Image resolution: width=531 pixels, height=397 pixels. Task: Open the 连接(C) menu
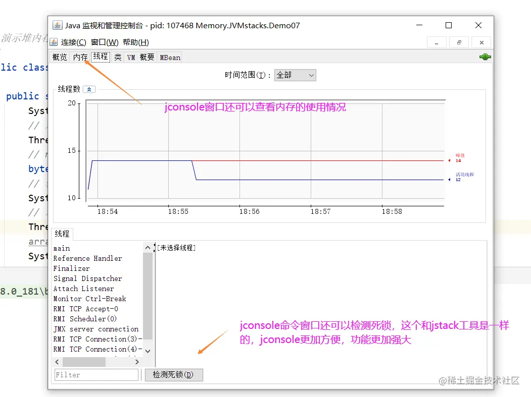[73, 42]
